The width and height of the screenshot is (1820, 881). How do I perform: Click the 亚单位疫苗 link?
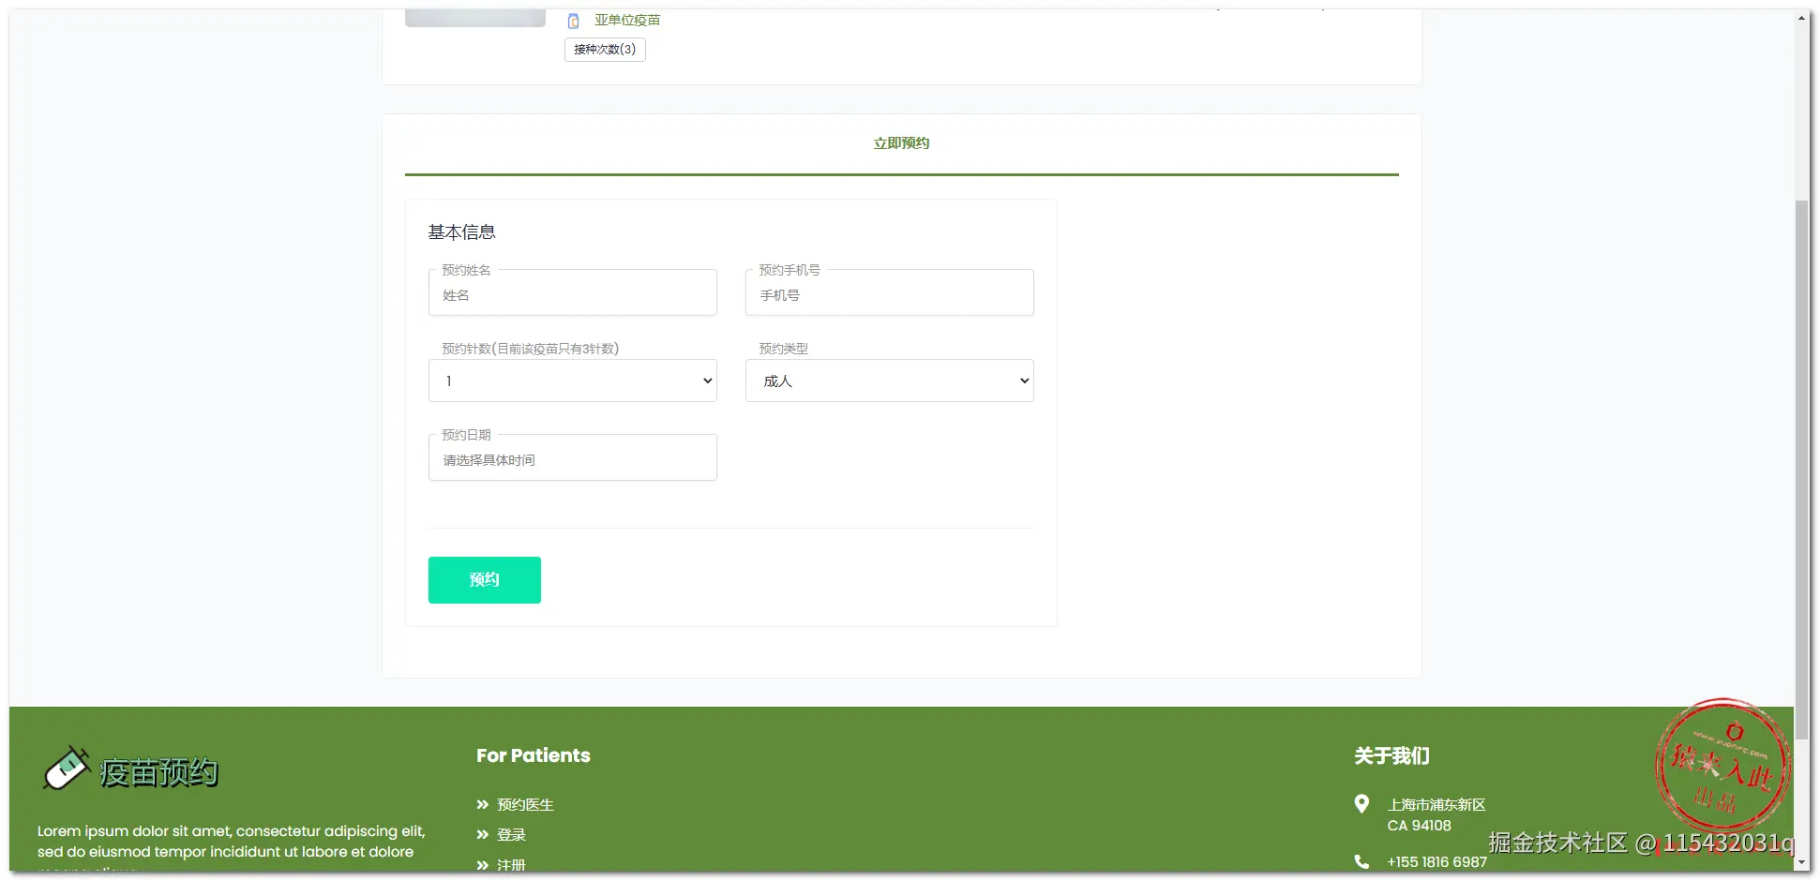627,20
